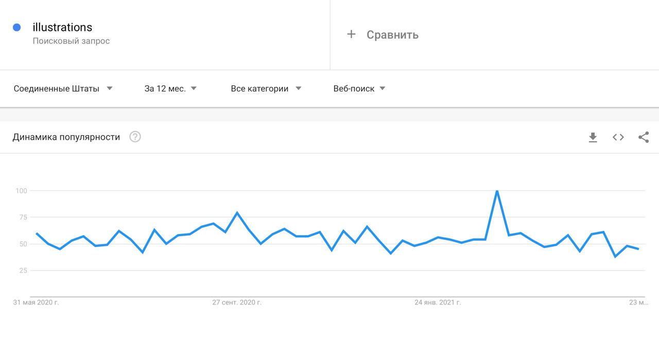Expand the Веб-поиск search type dropdown

(x=359, y=88)
